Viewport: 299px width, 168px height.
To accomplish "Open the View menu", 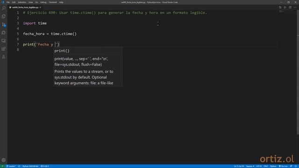I will (30, 2).
